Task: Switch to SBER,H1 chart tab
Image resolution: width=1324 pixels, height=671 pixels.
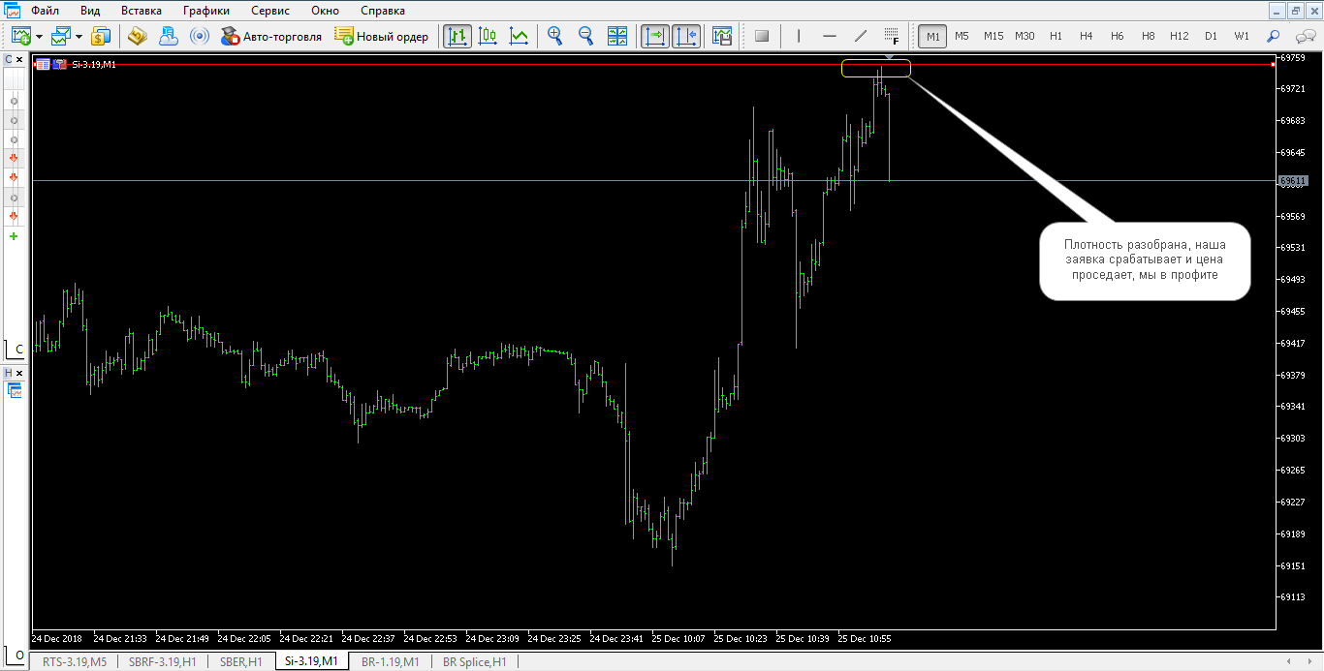Action: [x=240, y=662]
